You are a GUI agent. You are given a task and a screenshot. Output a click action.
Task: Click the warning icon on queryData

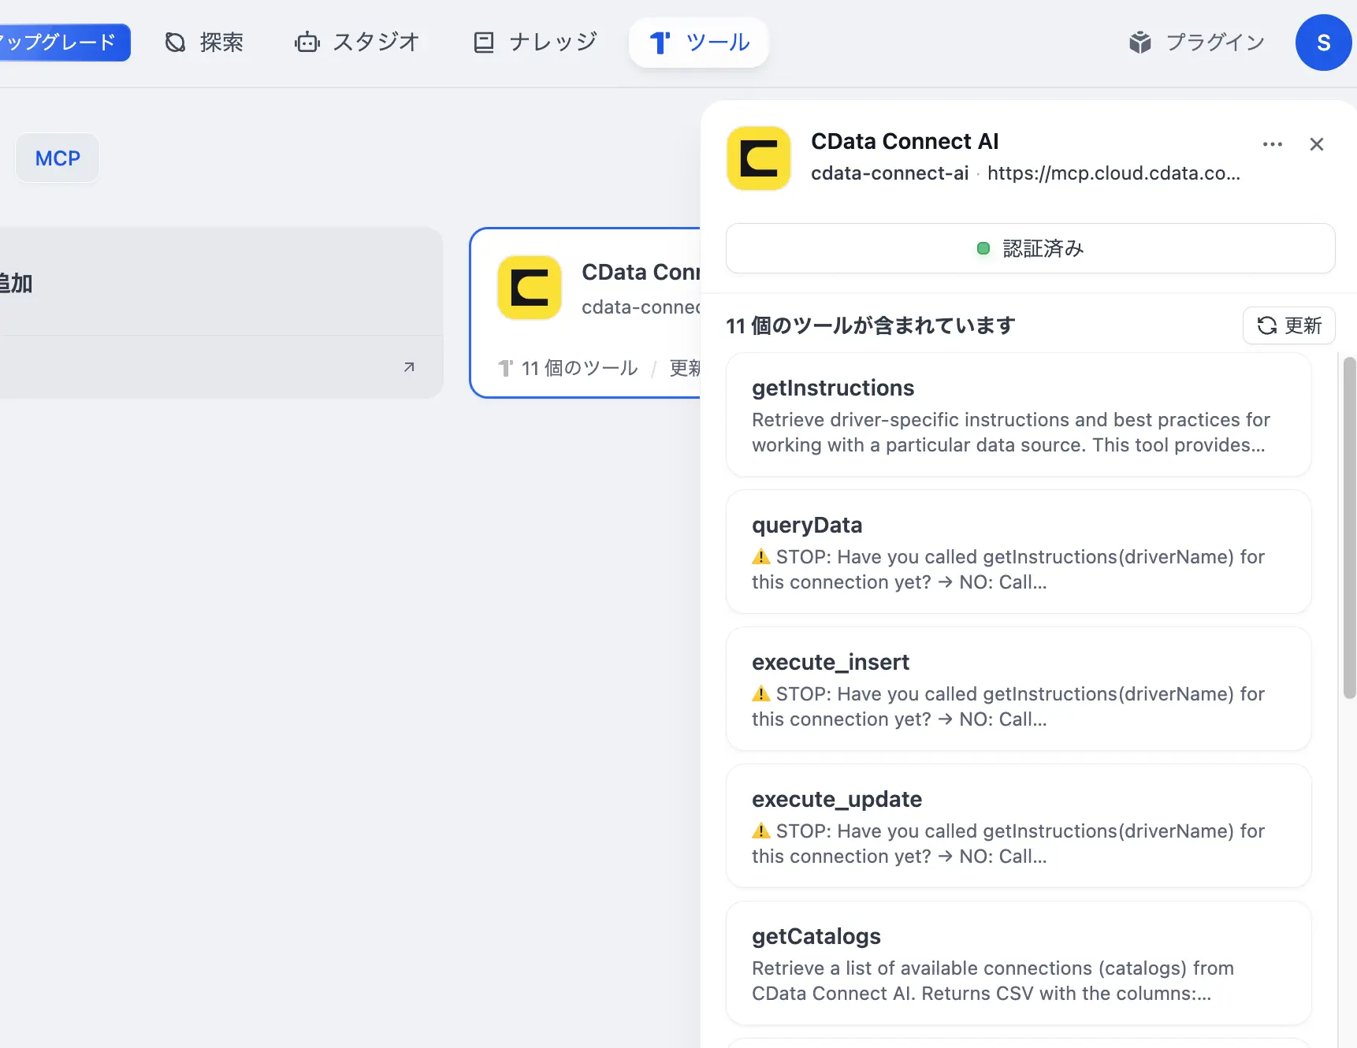pyautogui.click(x=760, y=557)
